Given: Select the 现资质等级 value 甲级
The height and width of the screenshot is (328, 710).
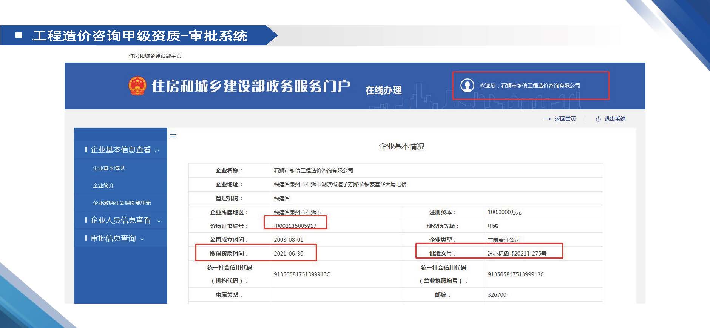Looking at the screenshot, I should point(493,226).
